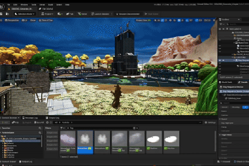Open the add content dropdown in toolbar

coord(60,14)
